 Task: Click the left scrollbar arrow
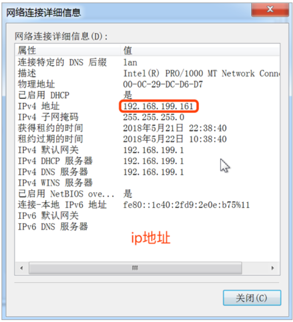(x=22, y=268)
